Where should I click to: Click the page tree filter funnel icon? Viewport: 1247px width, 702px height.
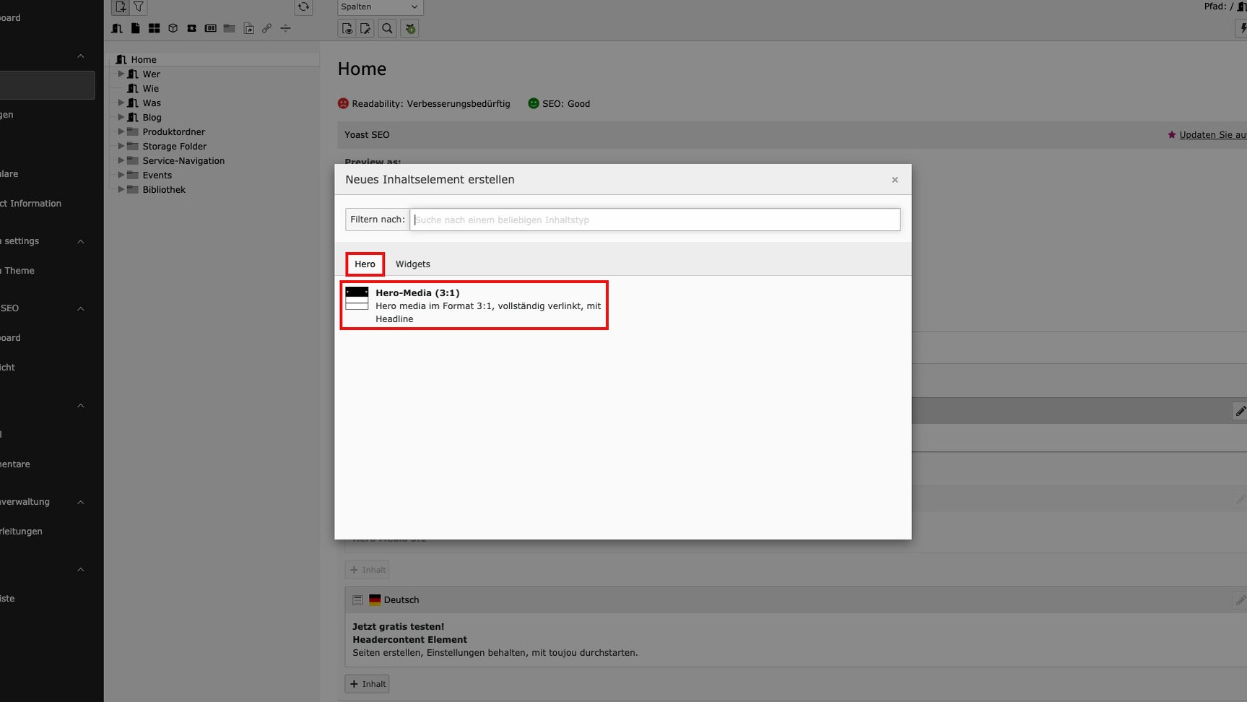pyautogui.click(x=139, y=7)
